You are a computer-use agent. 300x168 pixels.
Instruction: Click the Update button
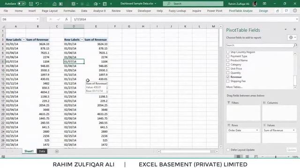292,150
